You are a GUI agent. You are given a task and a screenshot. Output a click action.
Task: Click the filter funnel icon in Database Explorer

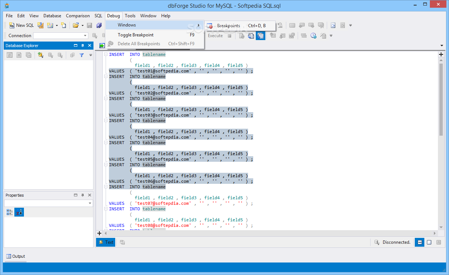pyautogui.click(x=82, y=55)
